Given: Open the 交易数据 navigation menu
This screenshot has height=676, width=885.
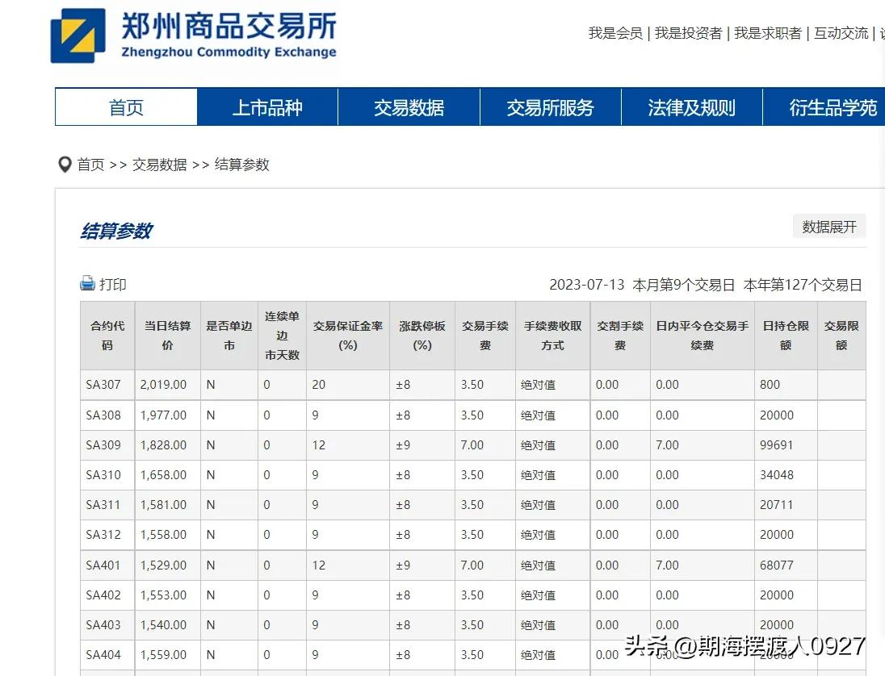Looking at the screenshot, I should (x=409, y=107).
